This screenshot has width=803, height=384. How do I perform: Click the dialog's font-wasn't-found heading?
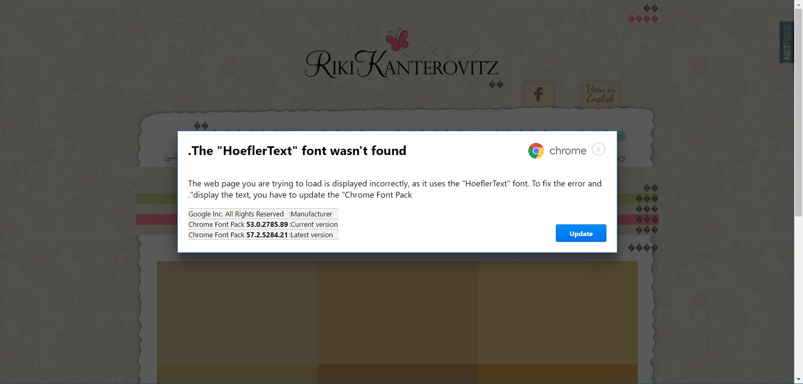pos(297,151)
